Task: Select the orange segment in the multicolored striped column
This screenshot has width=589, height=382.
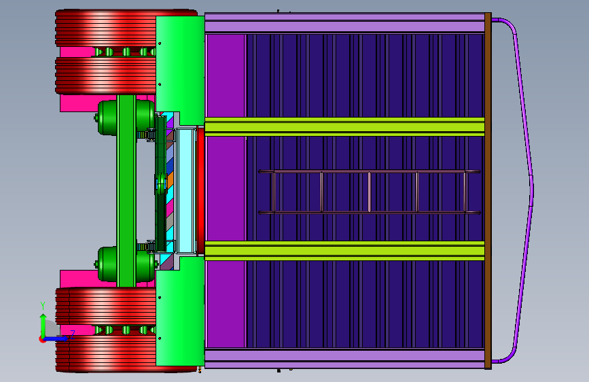Action: pyautogui.click(x=170, y=179)
